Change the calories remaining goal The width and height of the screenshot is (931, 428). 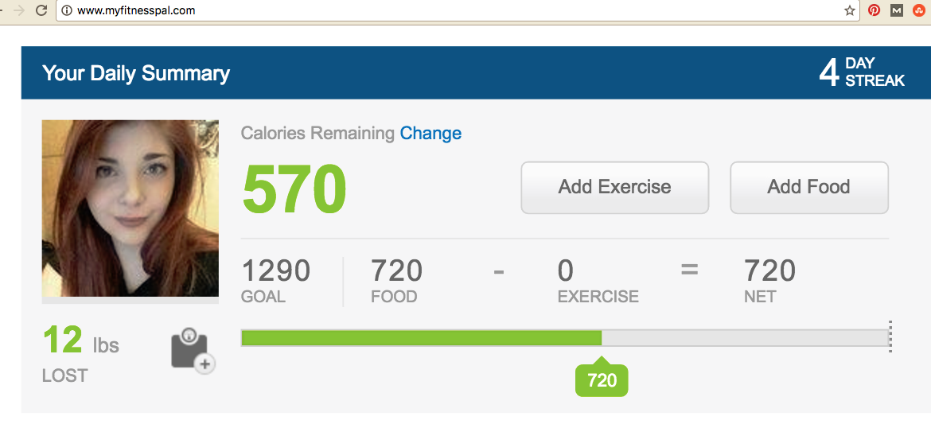(430, 134)
